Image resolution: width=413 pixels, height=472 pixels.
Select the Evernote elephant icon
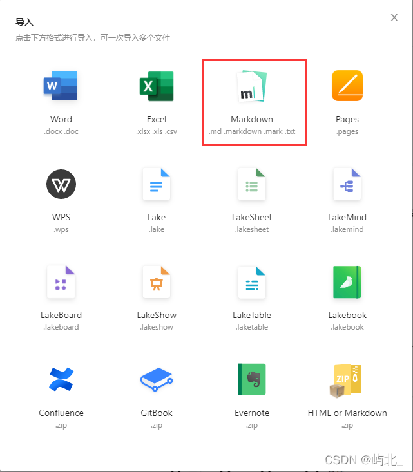click(252, 379)
